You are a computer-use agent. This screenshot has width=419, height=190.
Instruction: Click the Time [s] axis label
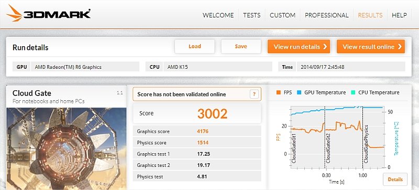pyautogui.click(x=336, y=182)
